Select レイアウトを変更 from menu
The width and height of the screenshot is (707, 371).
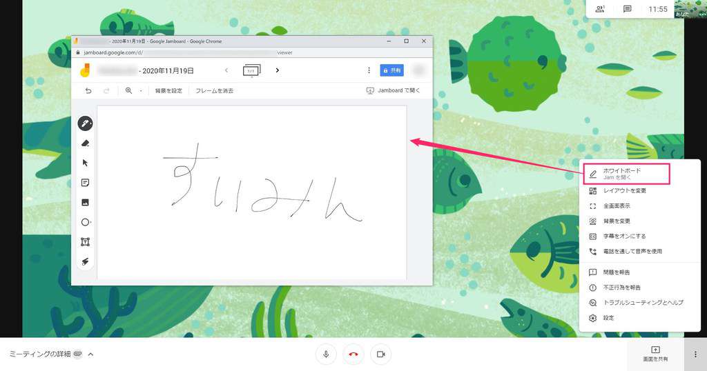623,190
